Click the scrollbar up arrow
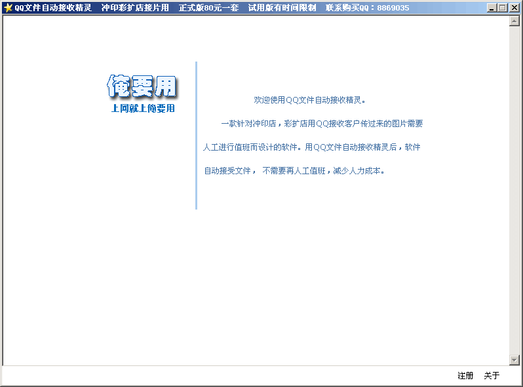This screenshot has width=523, height=387. tap(514, 21)
